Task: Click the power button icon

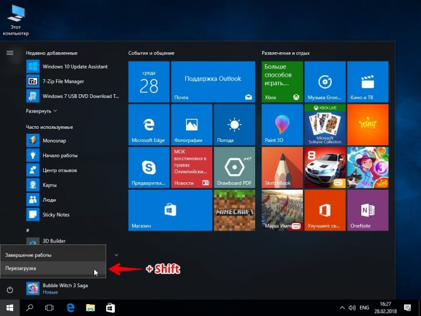Action: click(x=9, y=290)
